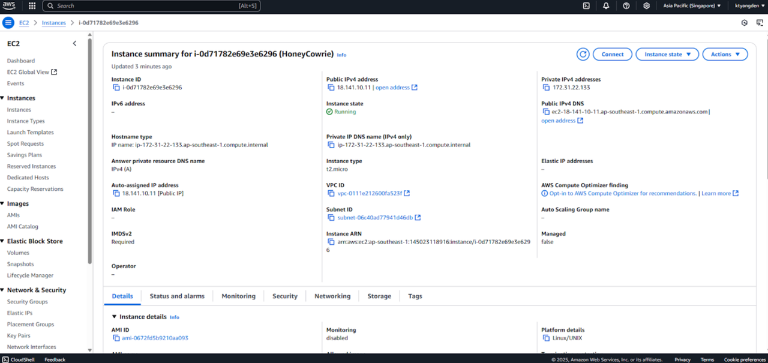
Task: Switch to the Status and alarms tab
Action: [x=177, y=296]
